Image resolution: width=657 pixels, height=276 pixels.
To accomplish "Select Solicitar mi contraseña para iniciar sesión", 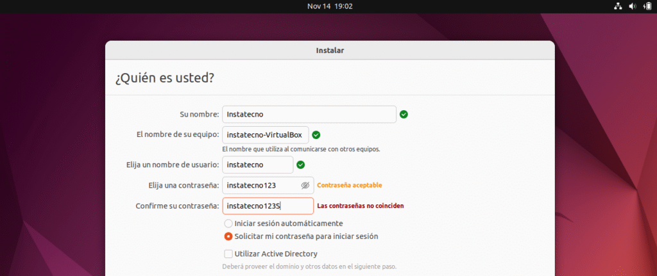I will click(x=228, y=236).
